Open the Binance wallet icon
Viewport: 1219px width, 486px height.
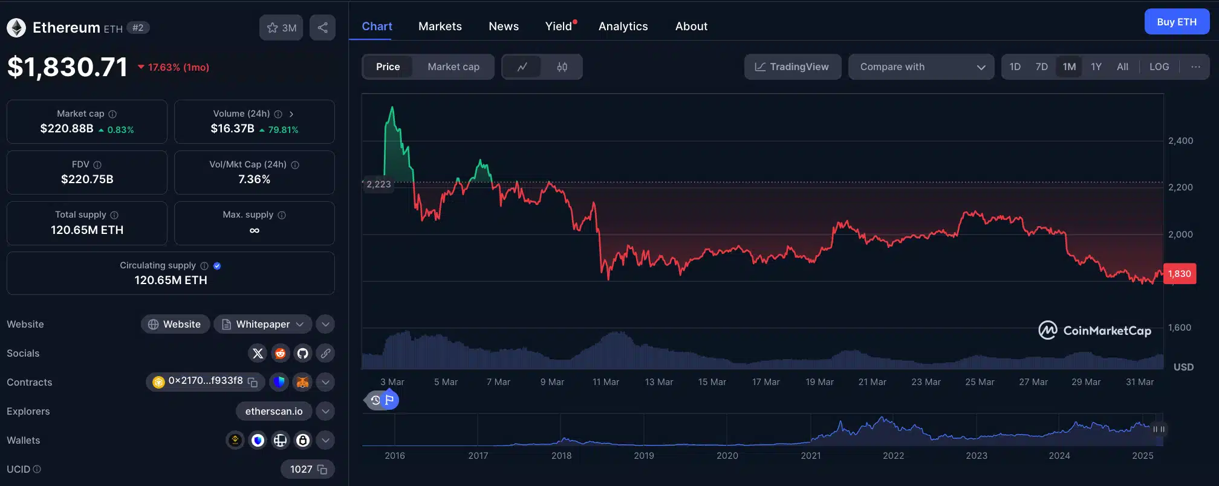coord(235,441)
